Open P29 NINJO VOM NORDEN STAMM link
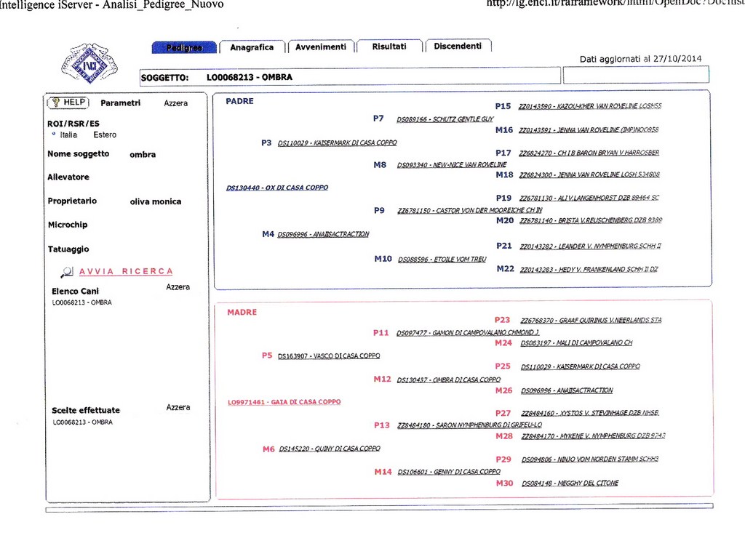 tap(590, 459)
